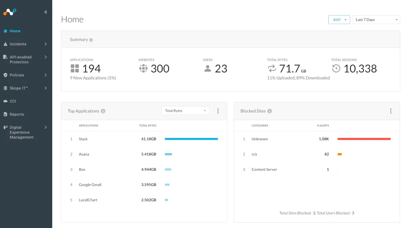This screenshot has height=228, width=407.
Task: Click the info icon beside Top Applications
Action: click(x=103, y=111)
